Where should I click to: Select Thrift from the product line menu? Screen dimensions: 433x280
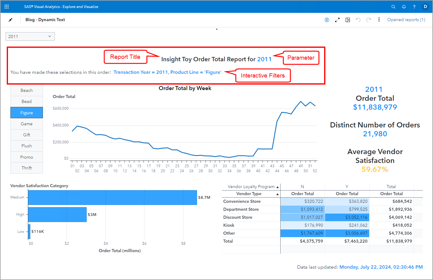[x=26, y=168]
